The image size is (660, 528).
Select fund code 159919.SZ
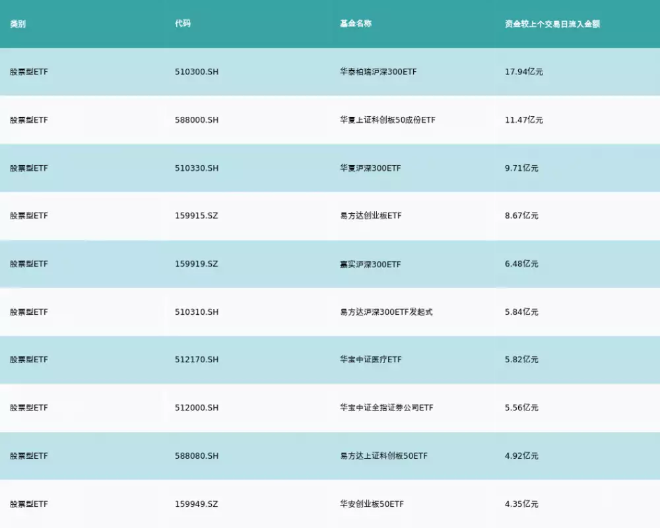tap(197, 264)
